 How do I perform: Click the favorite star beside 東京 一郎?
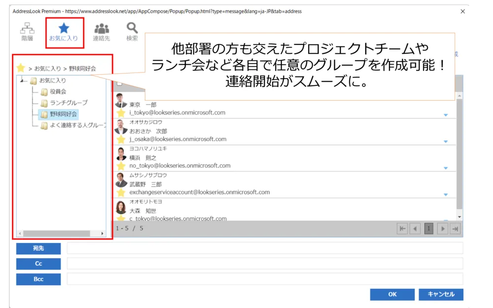click(x=121, y=113)
